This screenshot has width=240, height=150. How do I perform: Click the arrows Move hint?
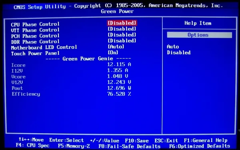tap(31, 140)
